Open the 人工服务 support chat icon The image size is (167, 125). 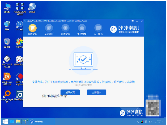[x=98, y=30]
